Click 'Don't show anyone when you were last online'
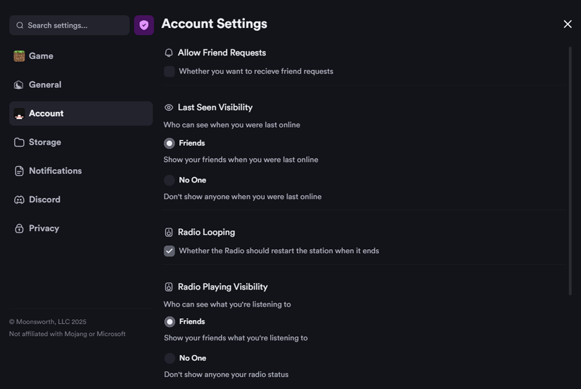 [243, 197]
